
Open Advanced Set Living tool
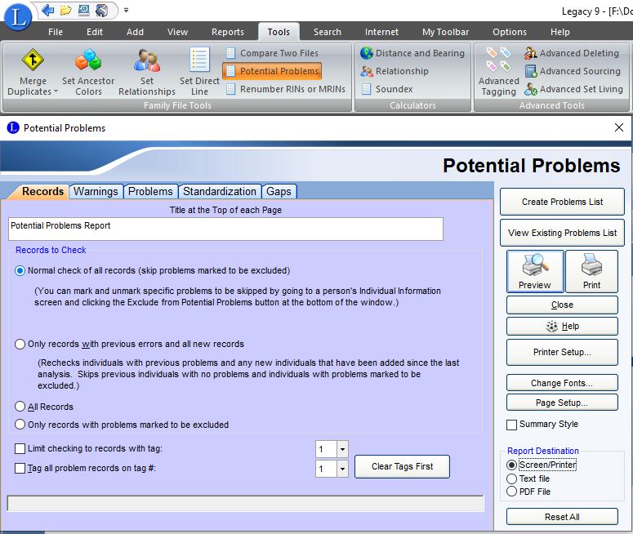(x=573, y=89)
